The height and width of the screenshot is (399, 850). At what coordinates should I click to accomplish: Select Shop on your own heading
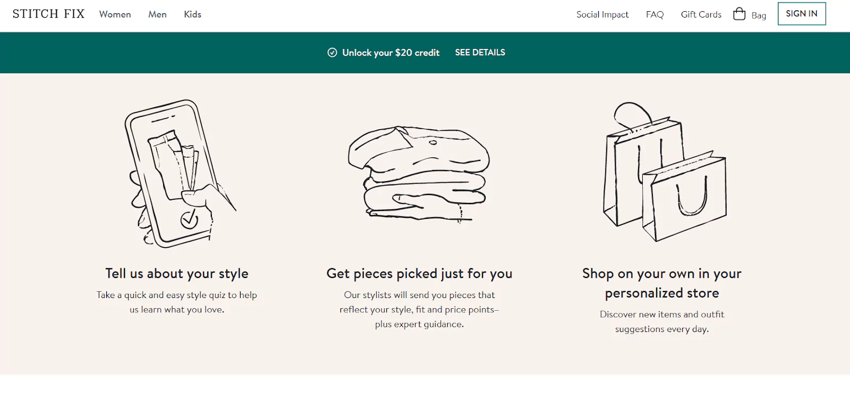tap(662, 283)
